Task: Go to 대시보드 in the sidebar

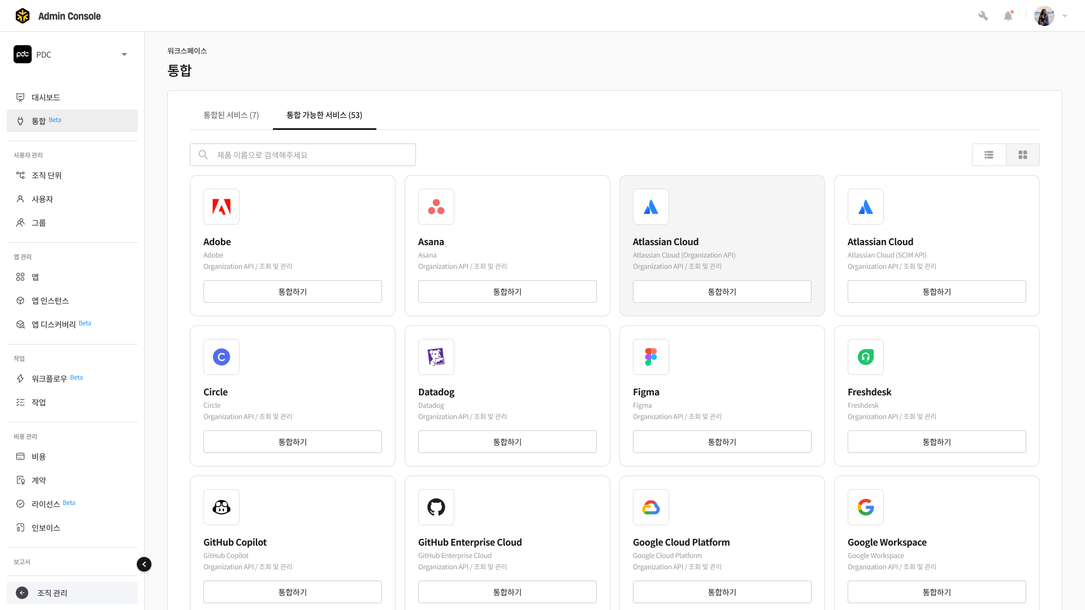Action: (x=72, y=97)
